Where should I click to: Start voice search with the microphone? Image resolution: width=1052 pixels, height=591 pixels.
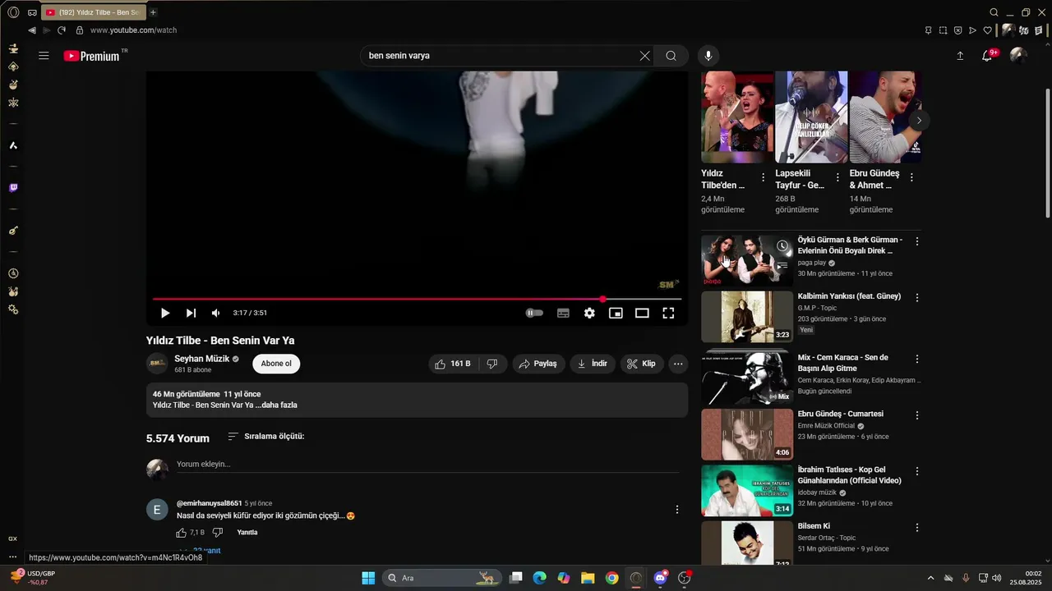tap(708, 56)
